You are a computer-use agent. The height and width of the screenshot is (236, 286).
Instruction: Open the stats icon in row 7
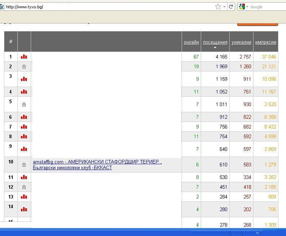pyautogui.click(x=24, y=127)
